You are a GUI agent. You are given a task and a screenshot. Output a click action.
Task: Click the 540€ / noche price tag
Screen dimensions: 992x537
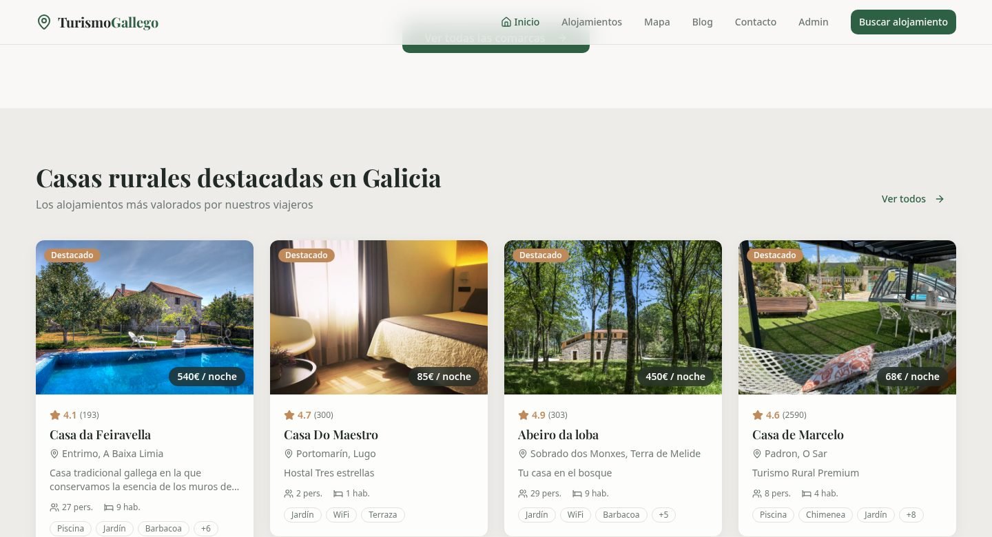[207, 377]
